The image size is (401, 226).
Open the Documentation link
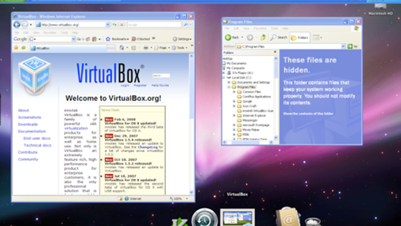tap(32, 131)
